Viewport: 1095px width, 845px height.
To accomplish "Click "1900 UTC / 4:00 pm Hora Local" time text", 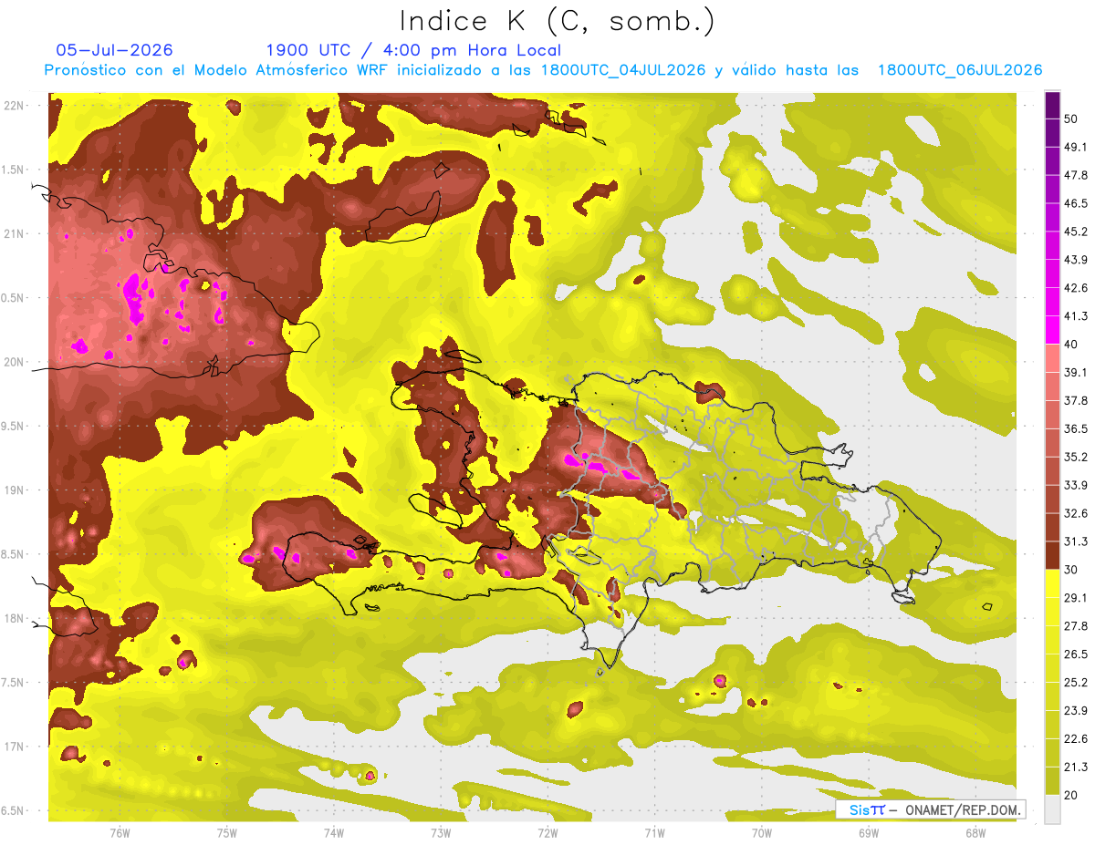I will pyautogui.click(x=413, y=50).
